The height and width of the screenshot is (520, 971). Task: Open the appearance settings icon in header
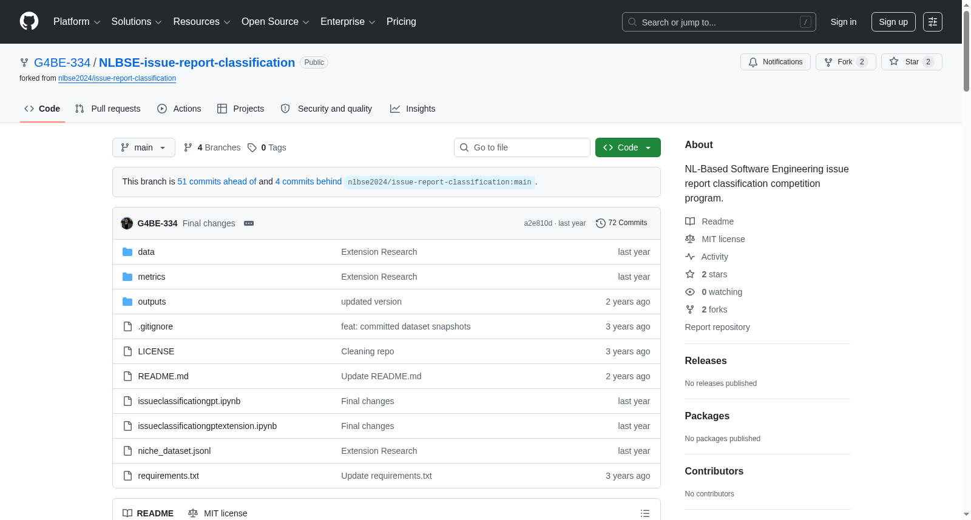(x=933, y=22)
